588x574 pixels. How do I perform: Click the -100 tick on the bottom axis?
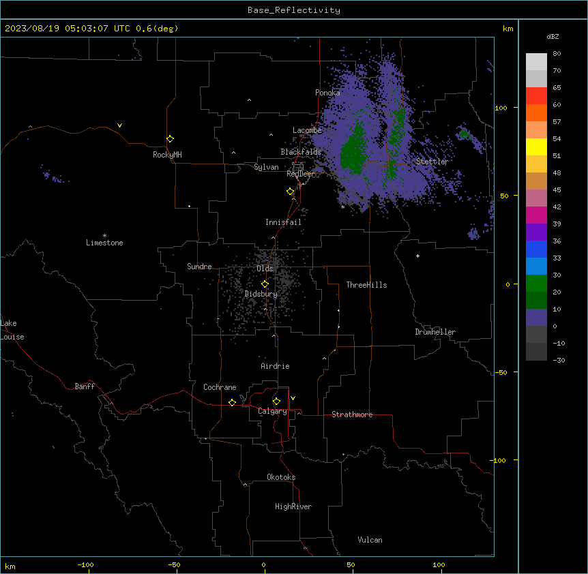tap(85, 564)
